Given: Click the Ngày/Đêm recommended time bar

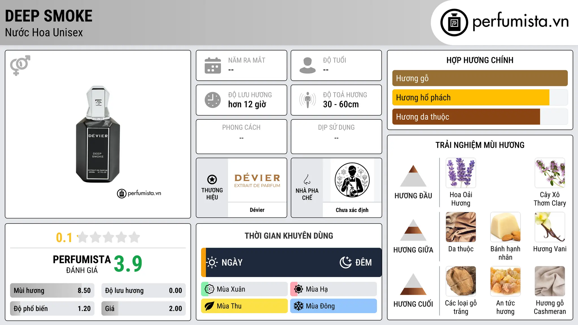Looking at the screenshot, I should point(291,262).
